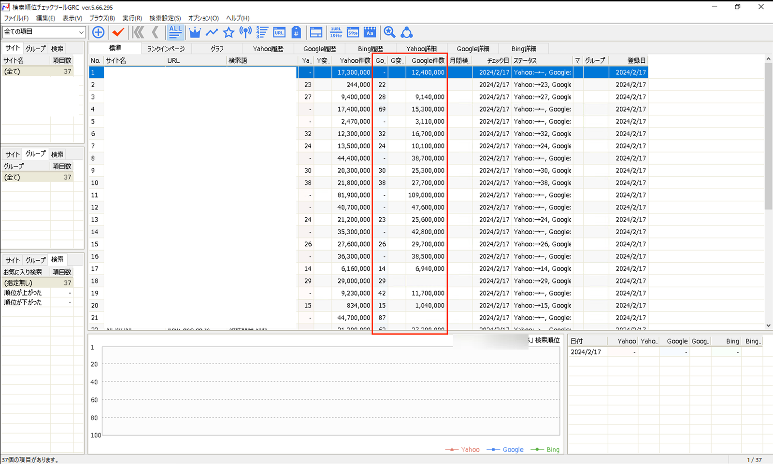Viewport: 773px width, 464px height.
Task: Open the 全ての項目 filter dropdown
Action: (43, 32)
